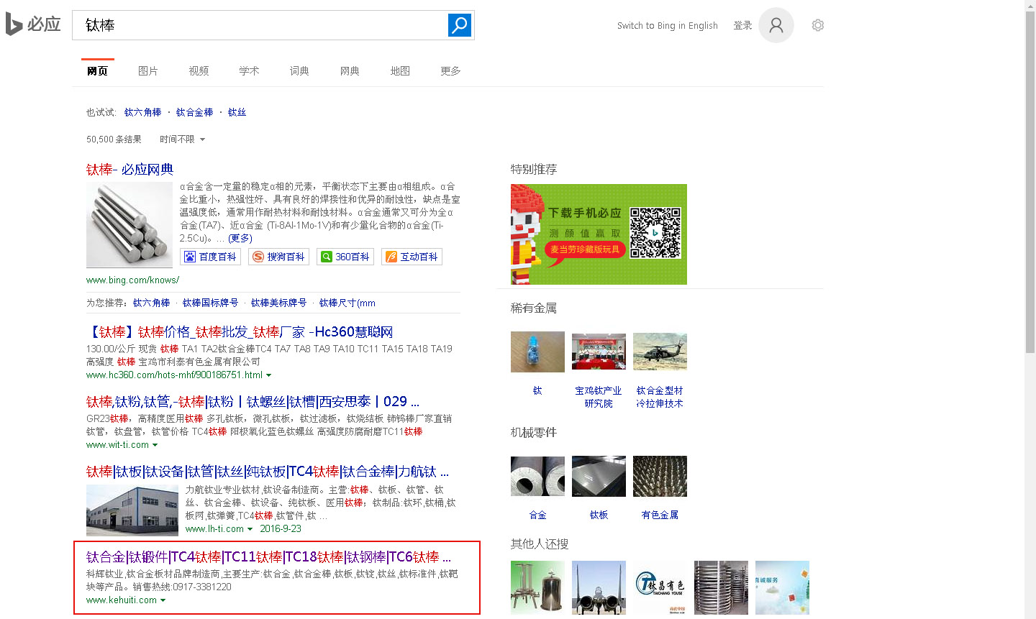Open the 钛合金型材冷拉伸技术 link
The height and width of the screenshot is (619, 1036).
[x=660, y=397]
